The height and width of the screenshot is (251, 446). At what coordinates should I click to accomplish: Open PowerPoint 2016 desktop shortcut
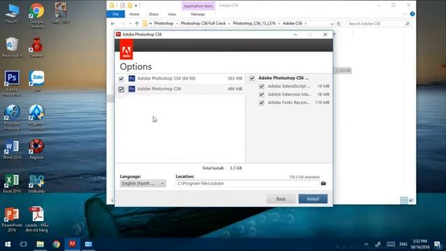click(x=12, y=220)
